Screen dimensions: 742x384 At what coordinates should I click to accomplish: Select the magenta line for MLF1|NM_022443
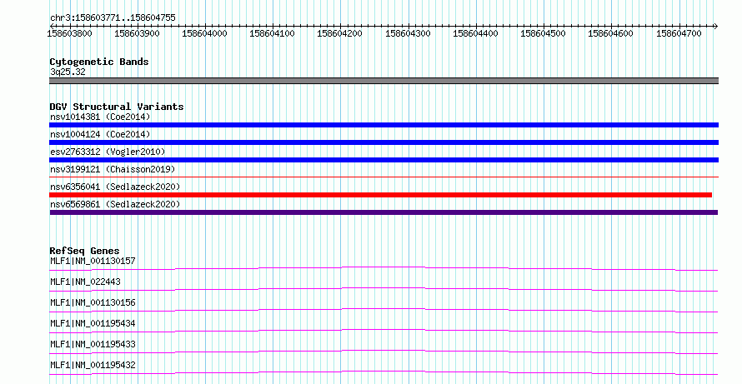[x=384, y=289]
